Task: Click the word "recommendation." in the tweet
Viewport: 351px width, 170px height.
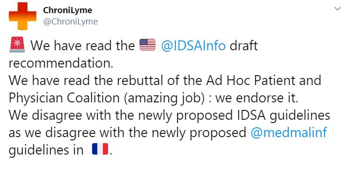Action: [x=61, y=63]
